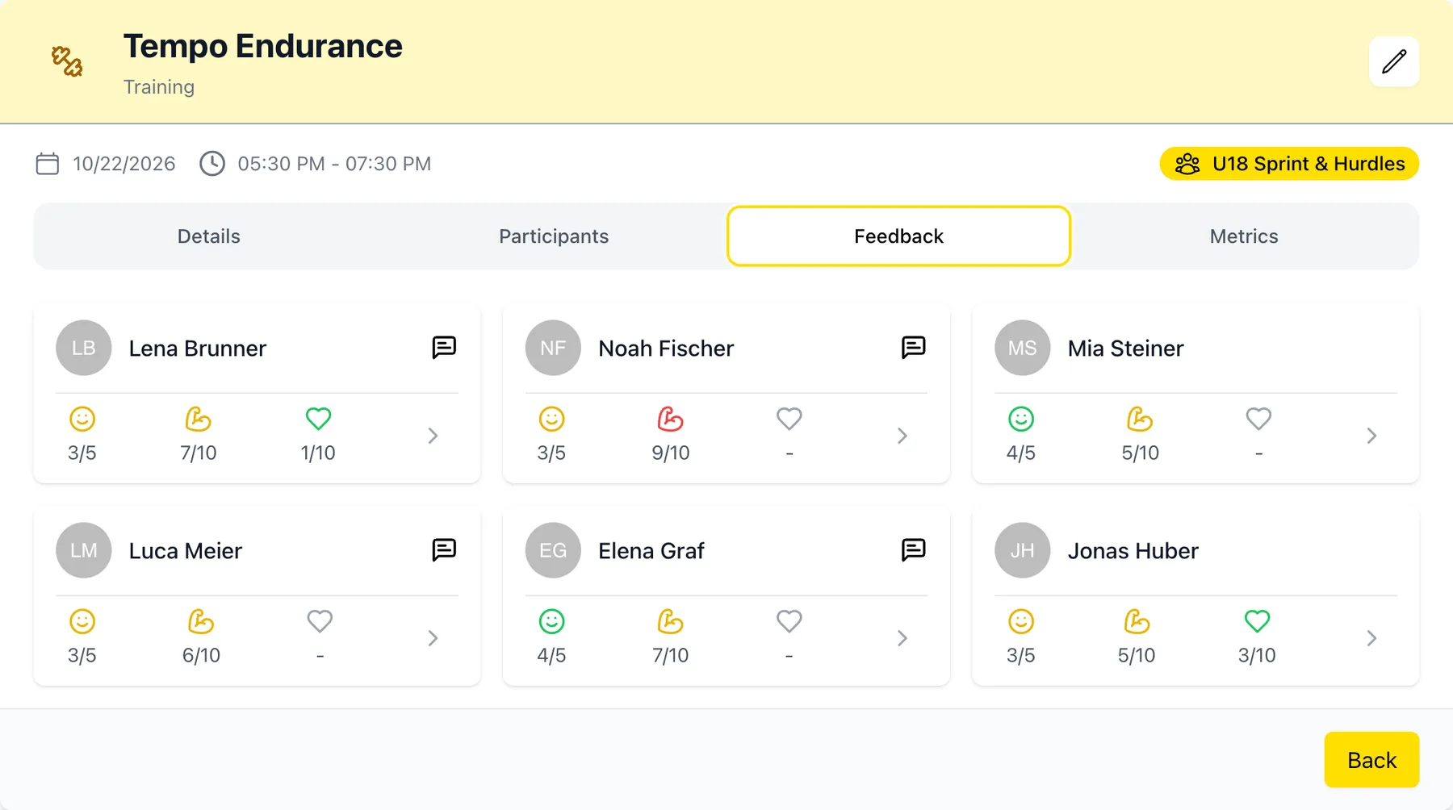Switch to the Participants tab
The image size is (1453, 810).
[x=554, y=236]
